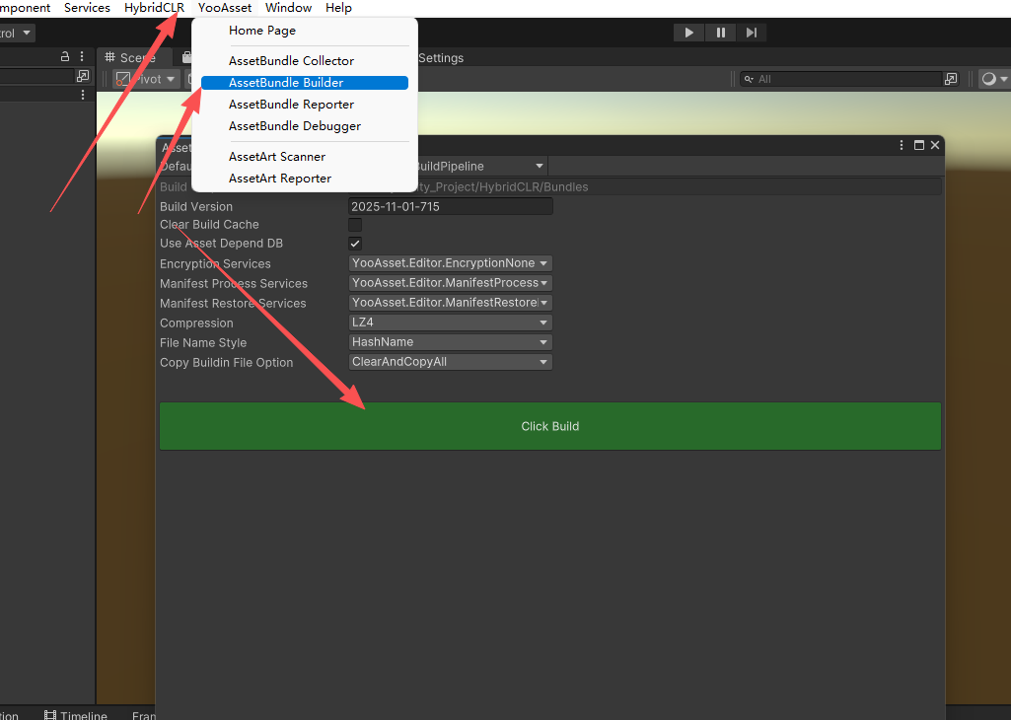Uncheck the Use Asset Depend DB checkbox
The height and width of the screenshot is (720, 1011).
click(355, 243)
